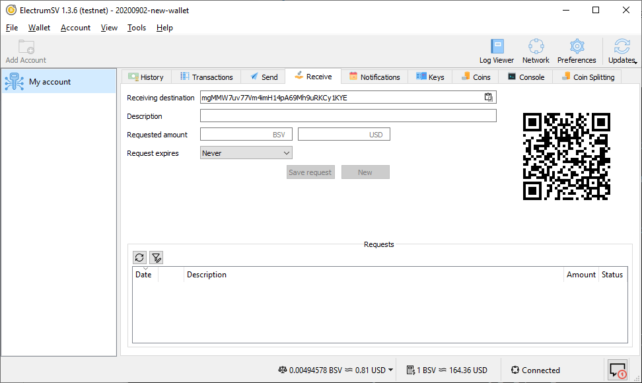
Task: Copy receiving destination via clipboard icon
Action: pos(489,97)
